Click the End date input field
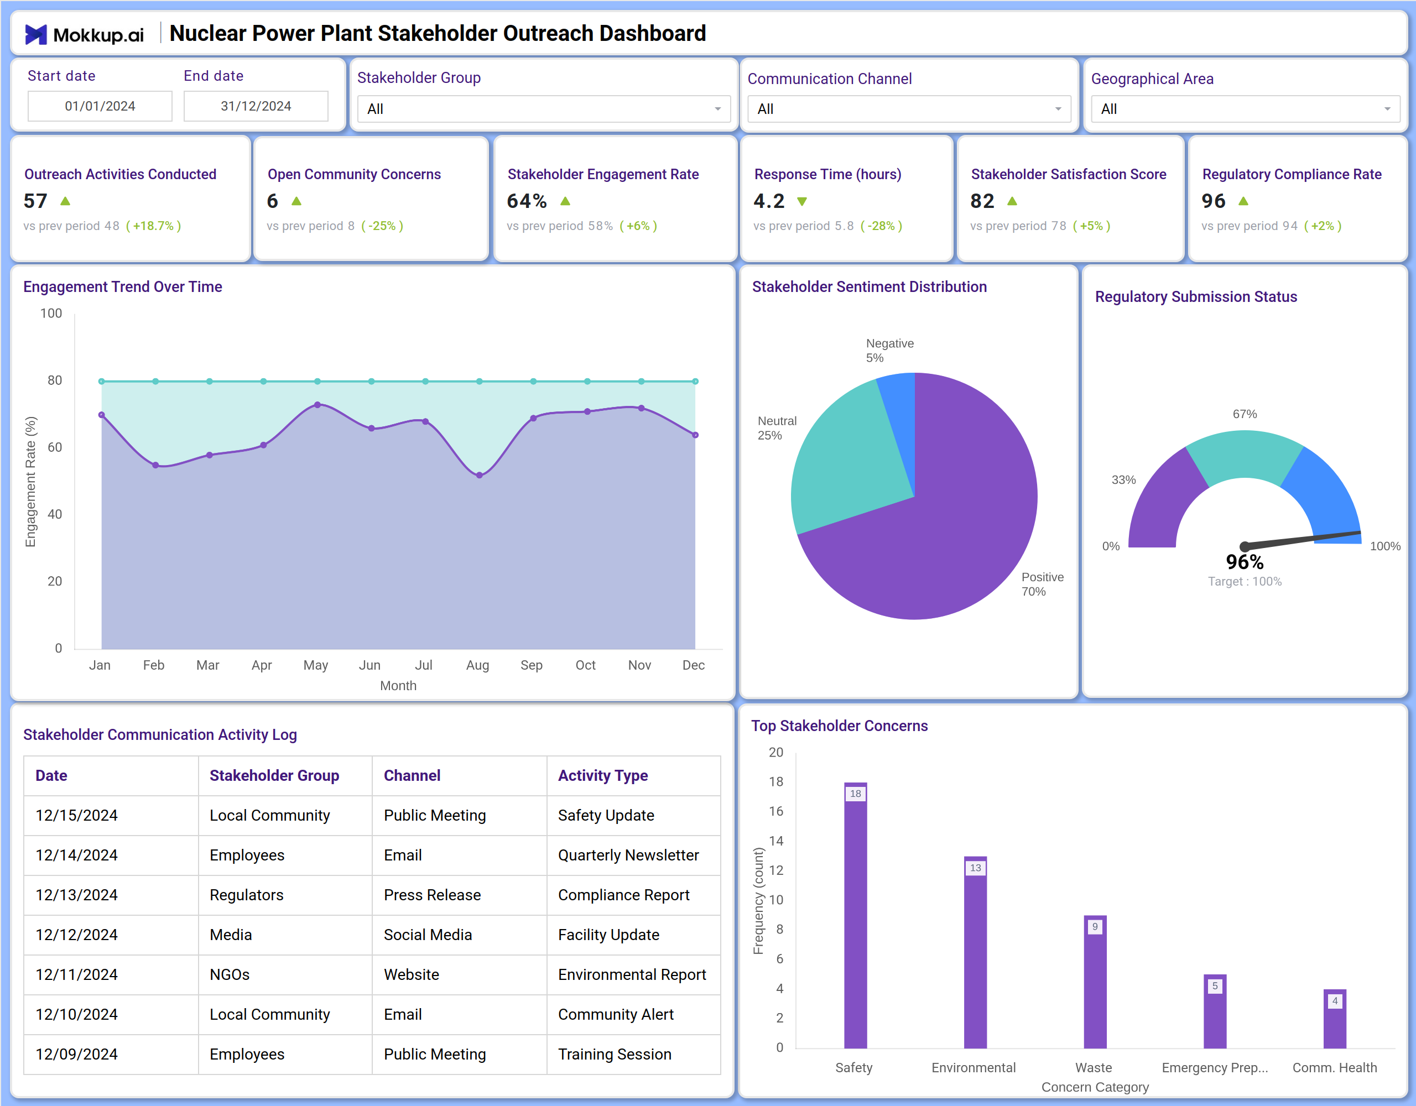This screenshot has height=1106, width=1416. coord(256,106)
